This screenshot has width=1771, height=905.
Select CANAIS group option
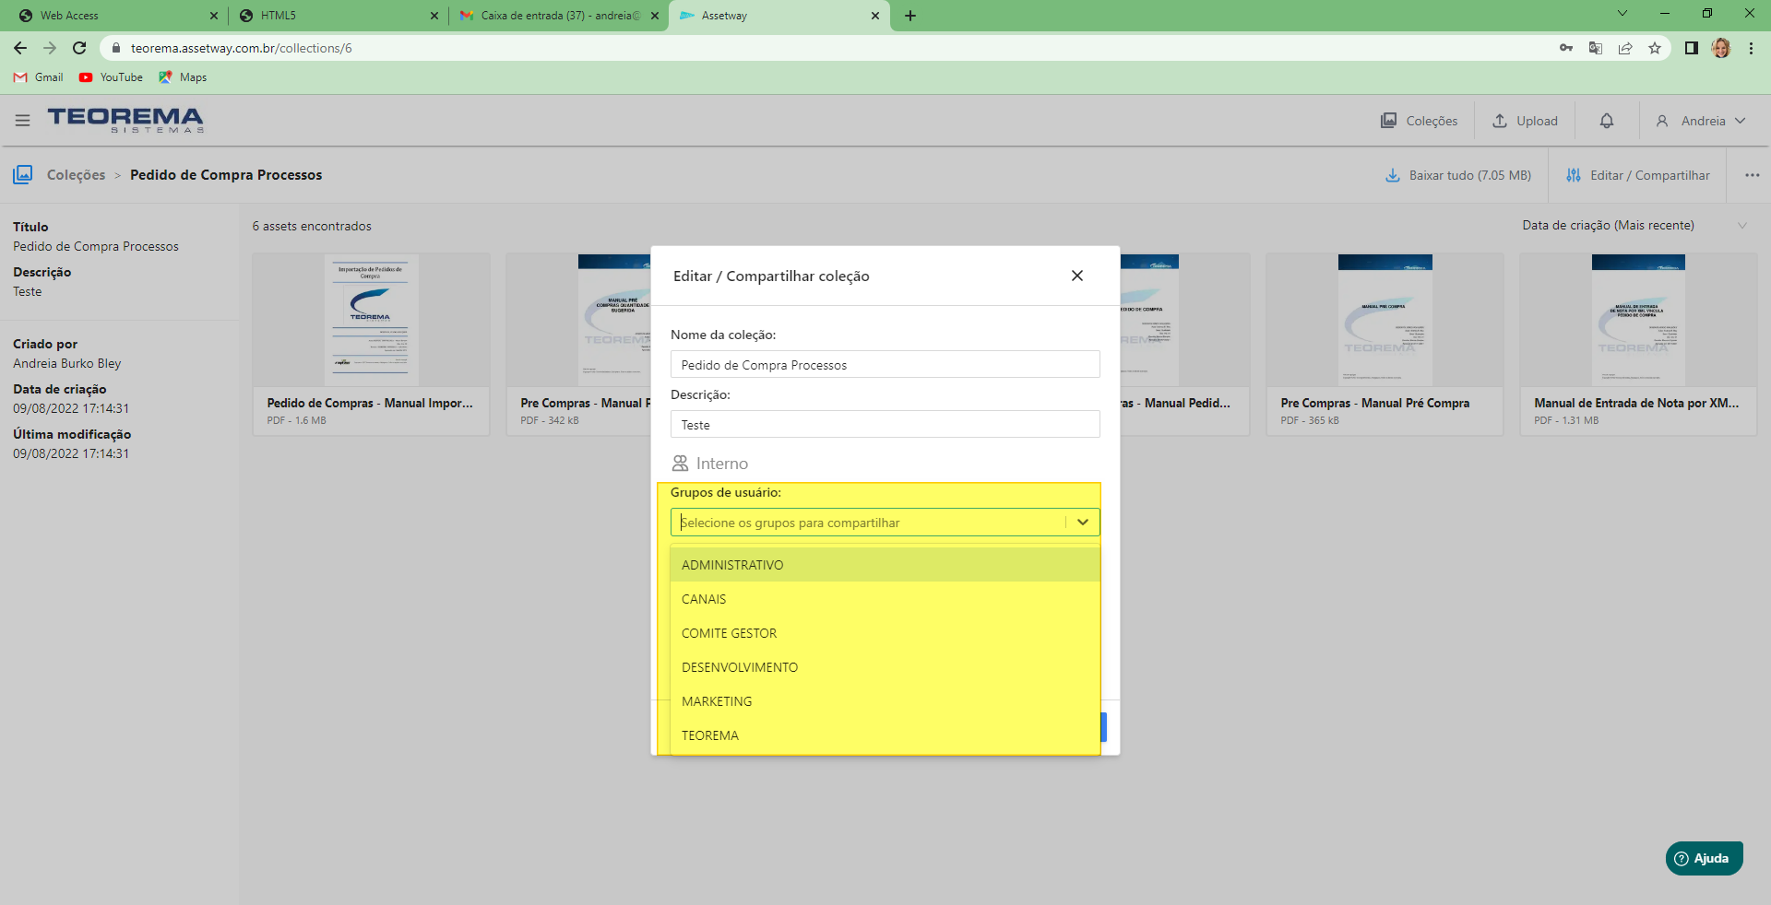coord(885,599)
